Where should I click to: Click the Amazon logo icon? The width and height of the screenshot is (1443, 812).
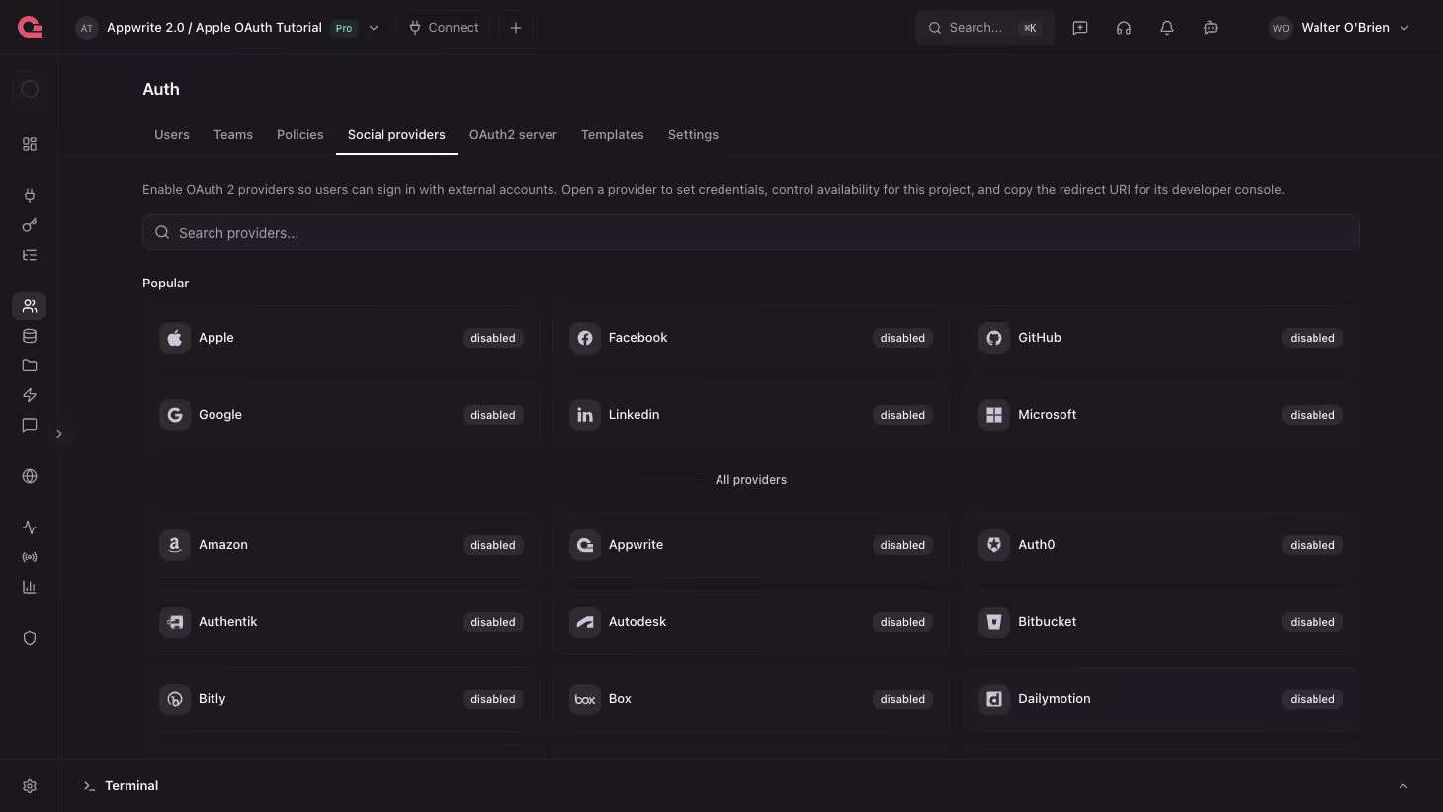175,545
